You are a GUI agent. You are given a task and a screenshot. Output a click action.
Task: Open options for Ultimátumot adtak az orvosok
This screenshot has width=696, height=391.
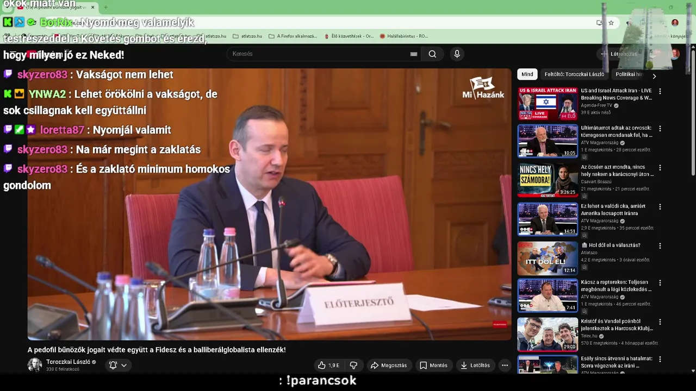(660, 129)
